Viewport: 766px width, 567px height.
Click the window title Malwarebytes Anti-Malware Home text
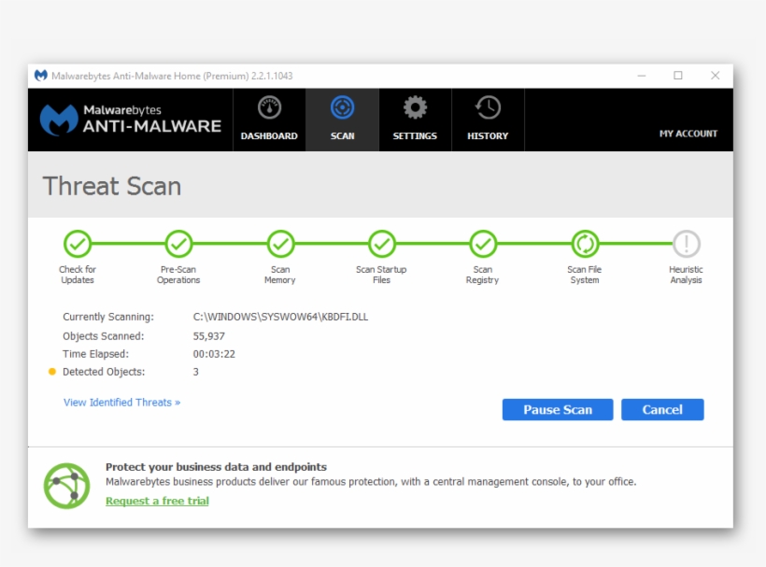tap(172, 77)
